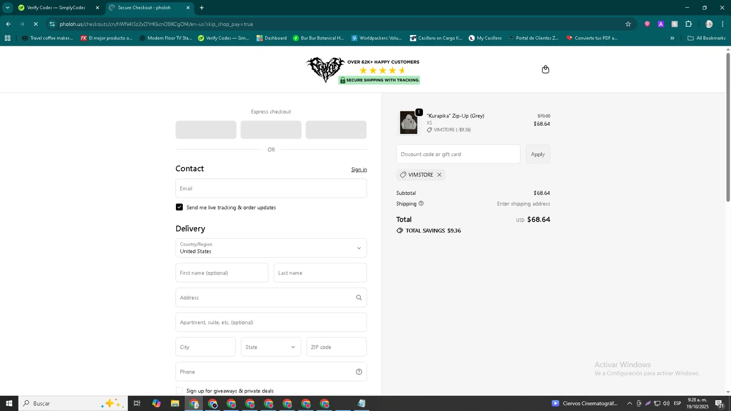Click the taskbar Buscar search box
The width and height of the screenshot is (731, 411).
pos(73,403)
